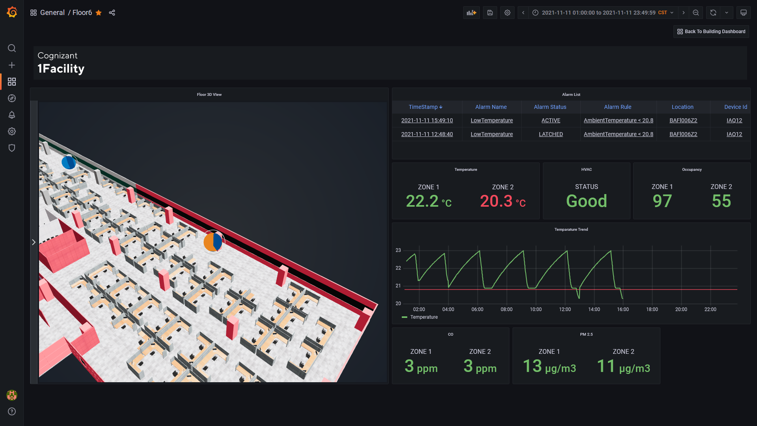This screenshot has height=426, width=757.
Task: Save the dashboard
Action: [x=490, y=13]
